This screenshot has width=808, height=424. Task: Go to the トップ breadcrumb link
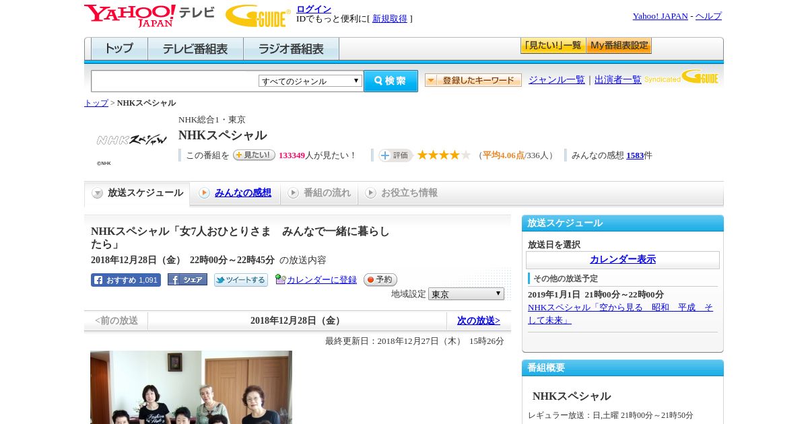click(x=96, y=103)
